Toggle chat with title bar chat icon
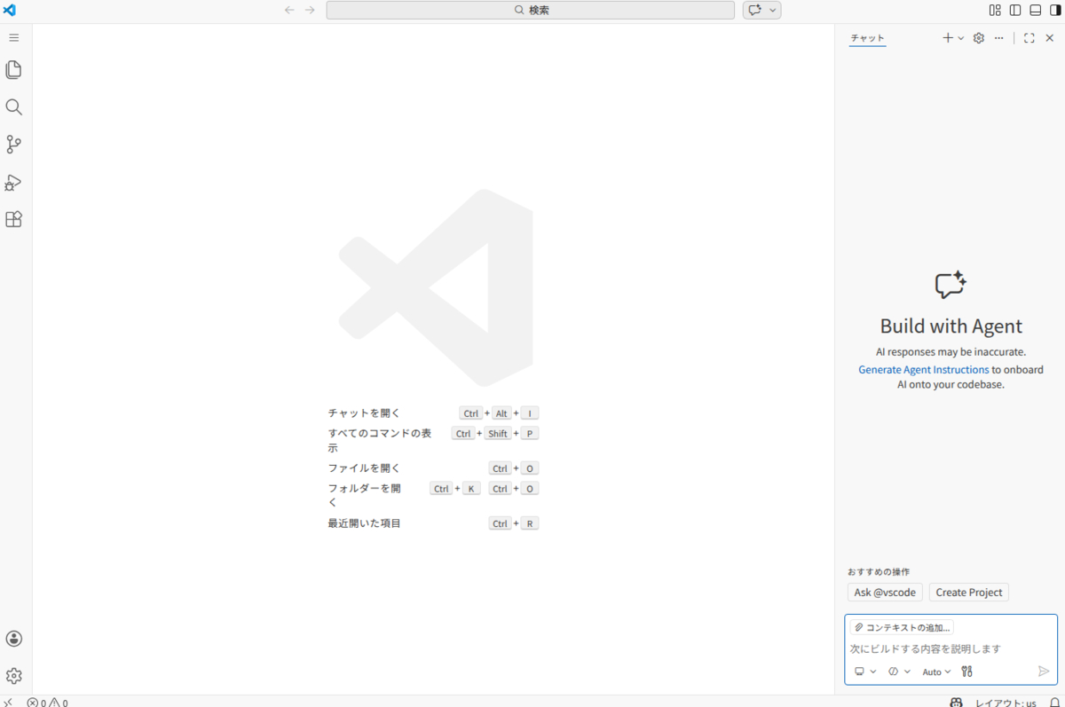 (755, 10)
